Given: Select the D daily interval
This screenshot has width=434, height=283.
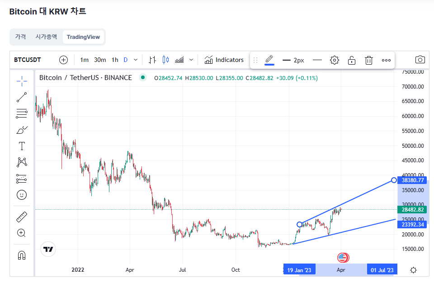Looking at the screenshot, I should 125,60.
